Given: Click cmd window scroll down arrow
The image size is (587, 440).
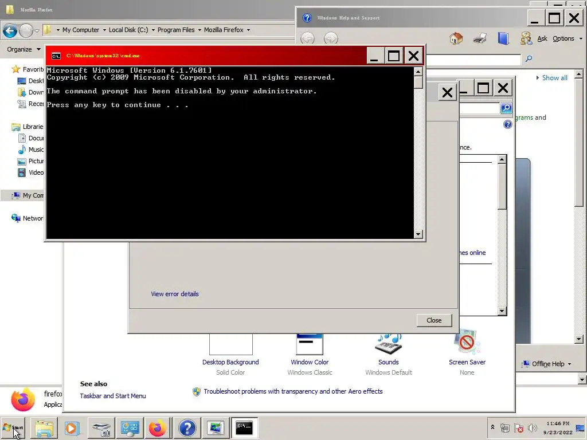Looking at the screenshot, I should [x=418, y=234].
